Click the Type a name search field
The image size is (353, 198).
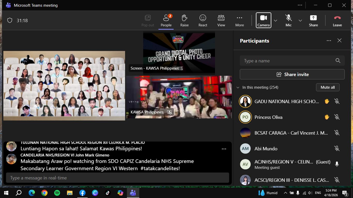pyautogui.click(x=292, y=61)
